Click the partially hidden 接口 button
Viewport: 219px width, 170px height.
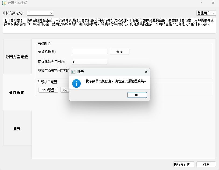point(65,90)
